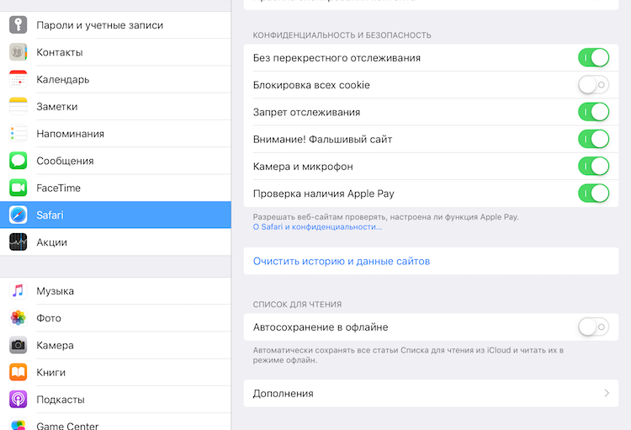Select Календарь in the sidebar
Image resolution: width=631 pixels, height=430 pixels.
115,79
